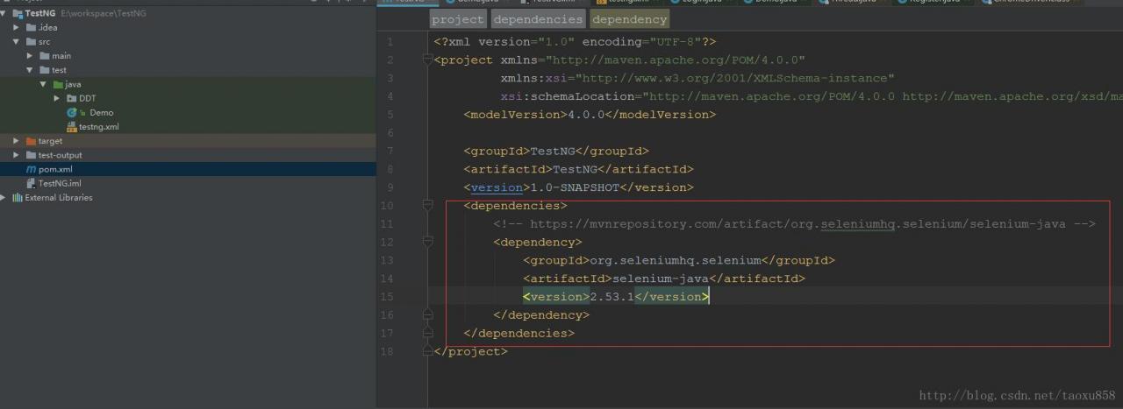
Task: Click '1.0-SNAPSHOT' version value
Action: pyautogui.click(x=573, y=187)
